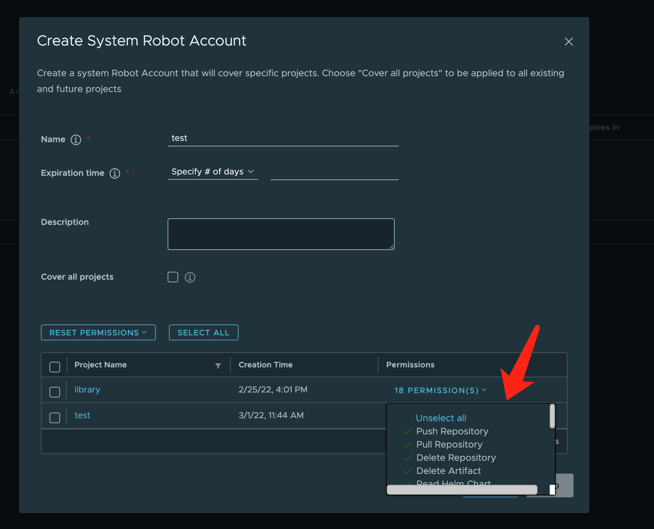This screenshot has width=654, height=529.
Task: Click the info icon beside Expiration time
Action: [x=114, y=173]
